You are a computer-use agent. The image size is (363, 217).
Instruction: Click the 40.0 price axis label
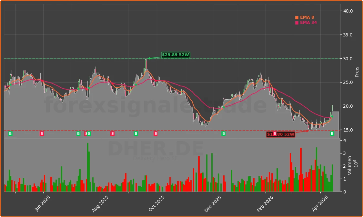coord(348,11)
